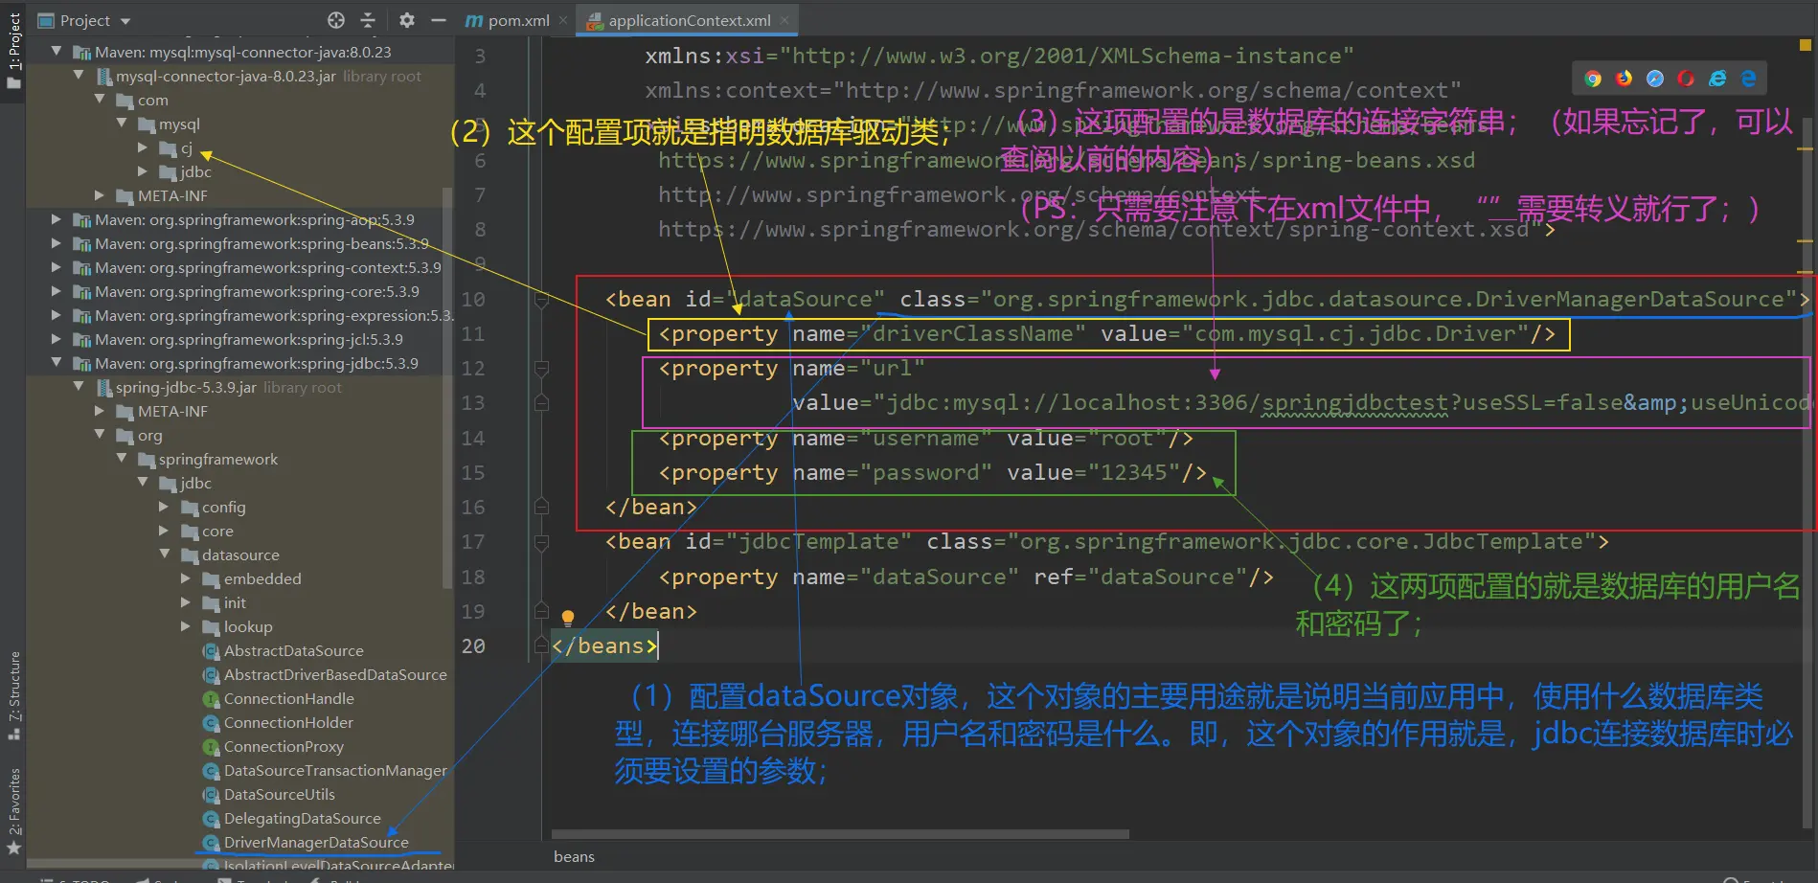Viewport: 1818px width, 883px height.
Task: Open file in Opera browser icon
Action: [1686, 79]
